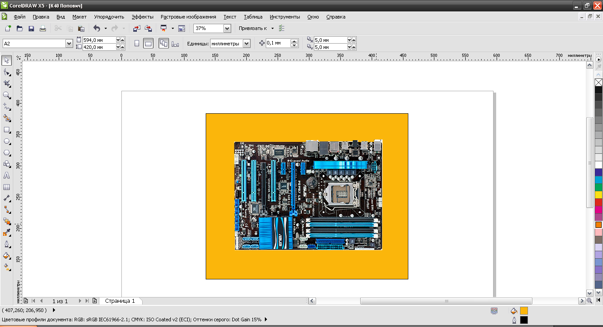Select the Dimension tool
Image resolution: width=603 pixels, height=327 pixels.
(7, 198)
